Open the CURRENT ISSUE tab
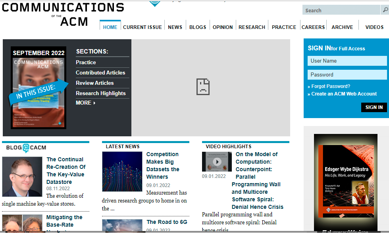Viewport: 389px width, 233px height. point(143,27)
